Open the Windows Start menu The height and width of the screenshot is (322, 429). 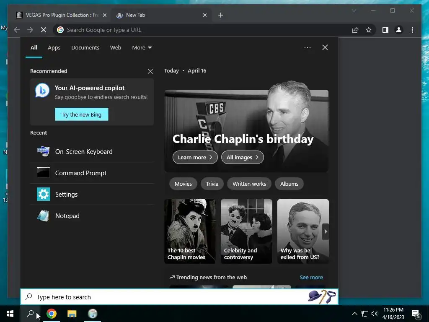tap(10, 314)
